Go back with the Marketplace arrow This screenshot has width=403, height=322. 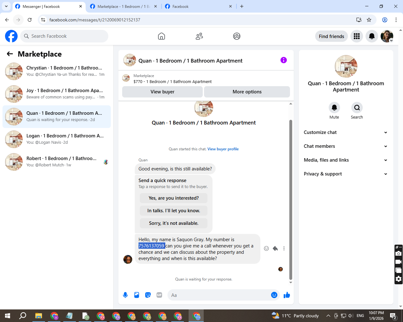[x=10, y=54]
